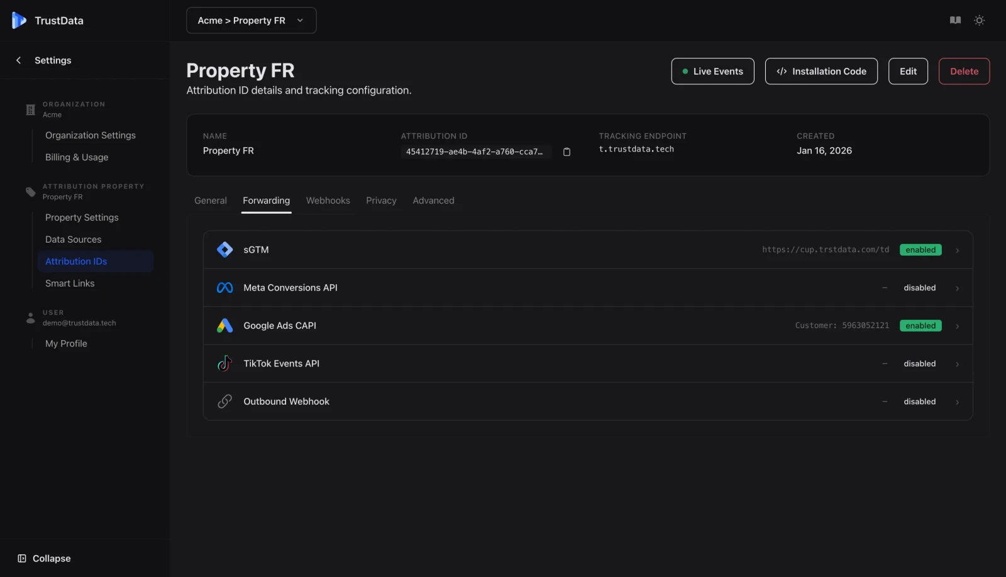Click Customer: 5963052121 text
Image resolution: width=1006 pixels, height=577 pixels.
click(x=842, y=326)
